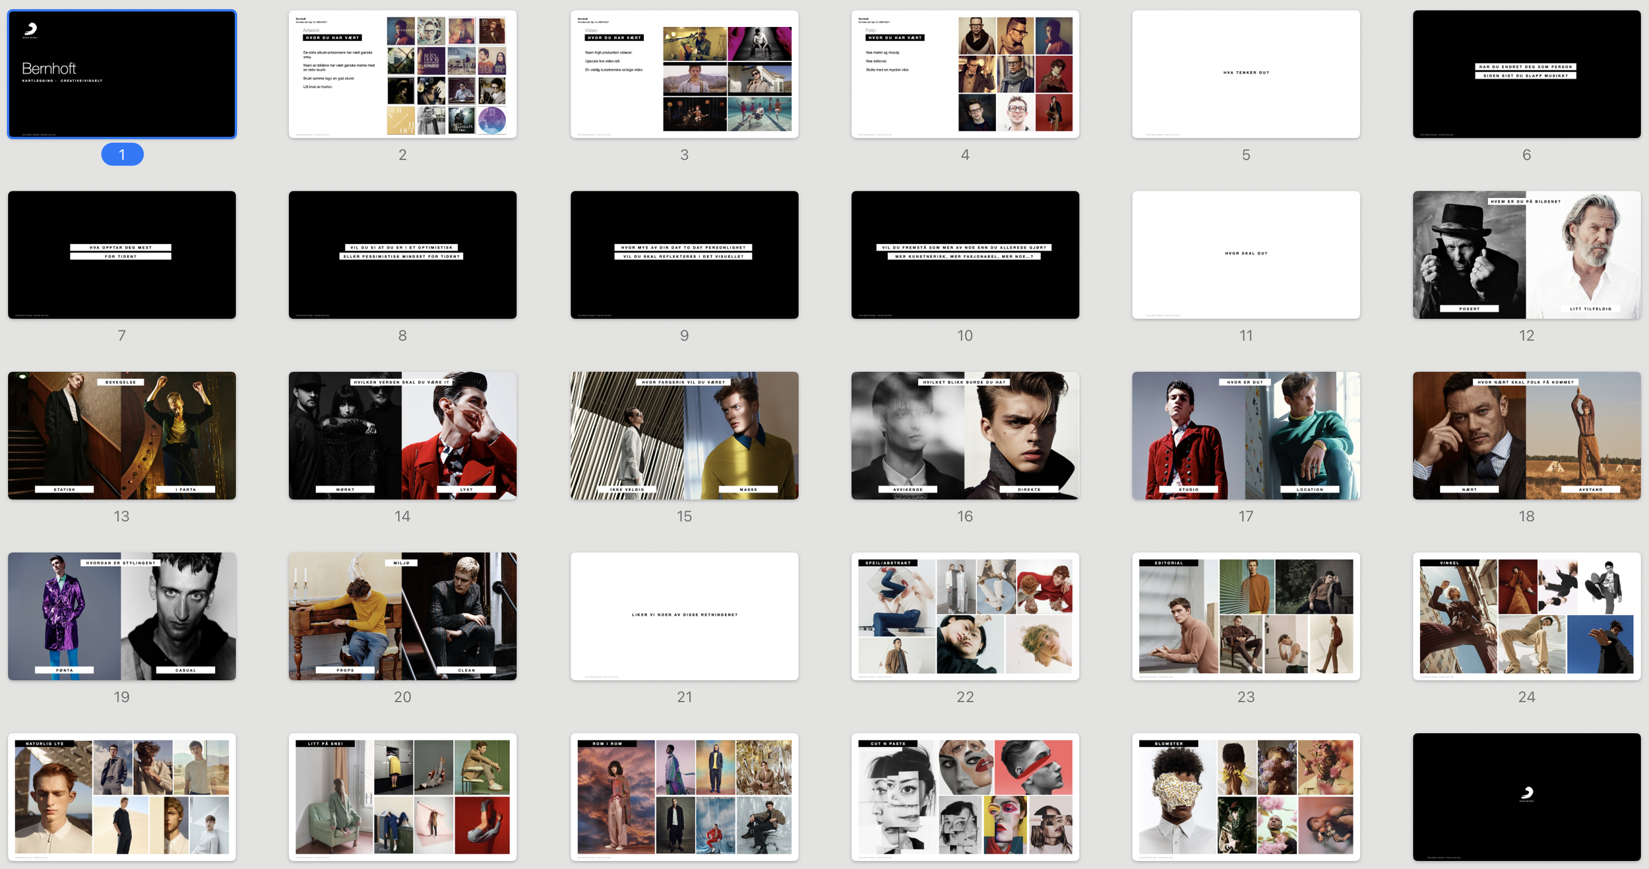The image size is (1649, 869).
Task: Click the highlighted slide number 1 badge
Action: (x=122, y=154)
